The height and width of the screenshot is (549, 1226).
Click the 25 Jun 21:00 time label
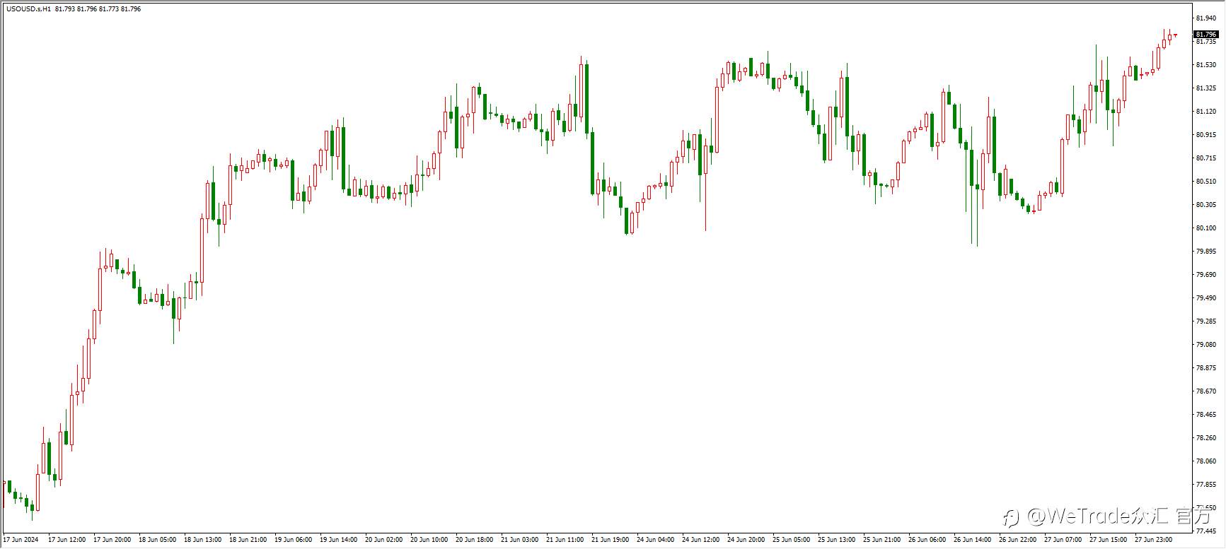click(882, 540)
